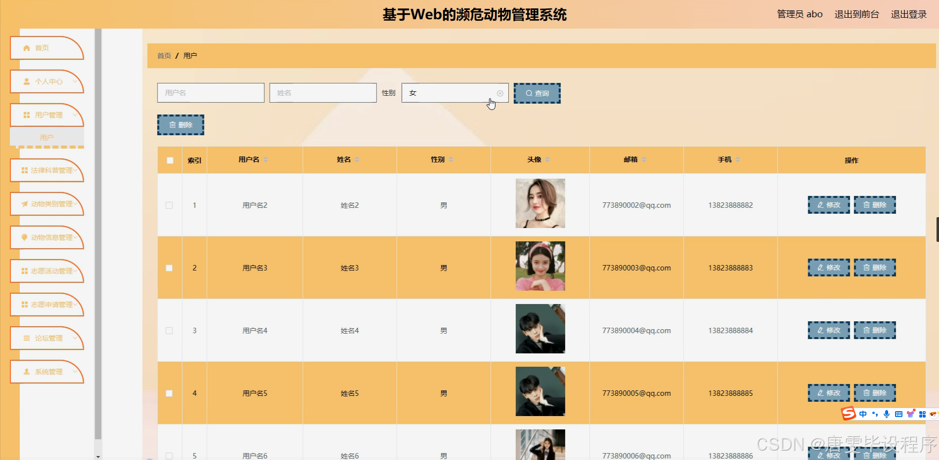
Task: Click the person icon next to 个人中心
Action: pos(27,81)
